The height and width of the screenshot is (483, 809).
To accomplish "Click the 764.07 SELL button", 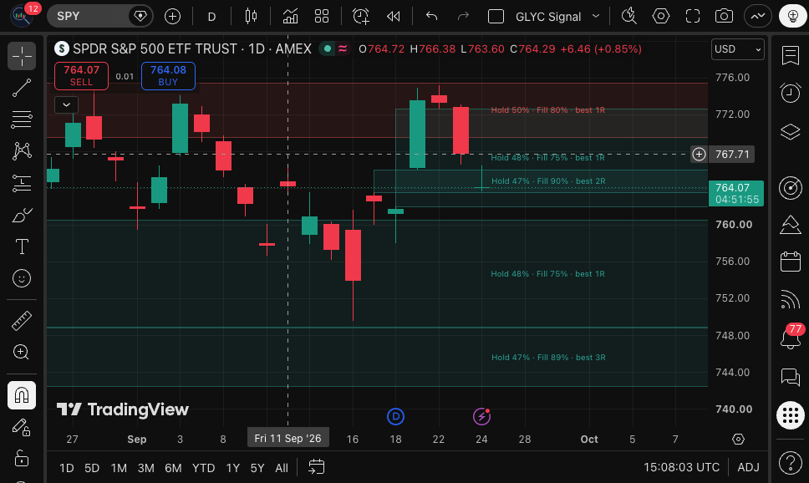I will (x=82, y=76).
